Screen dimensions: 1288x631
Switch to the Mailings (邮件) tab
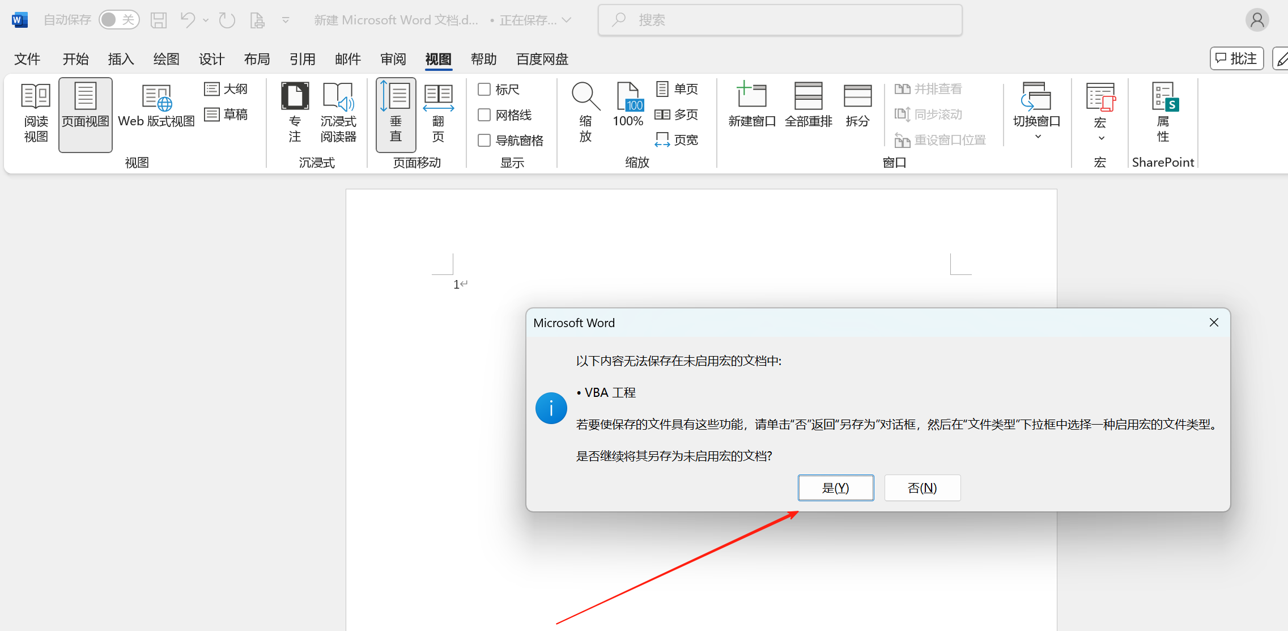(x=348, y=59)
